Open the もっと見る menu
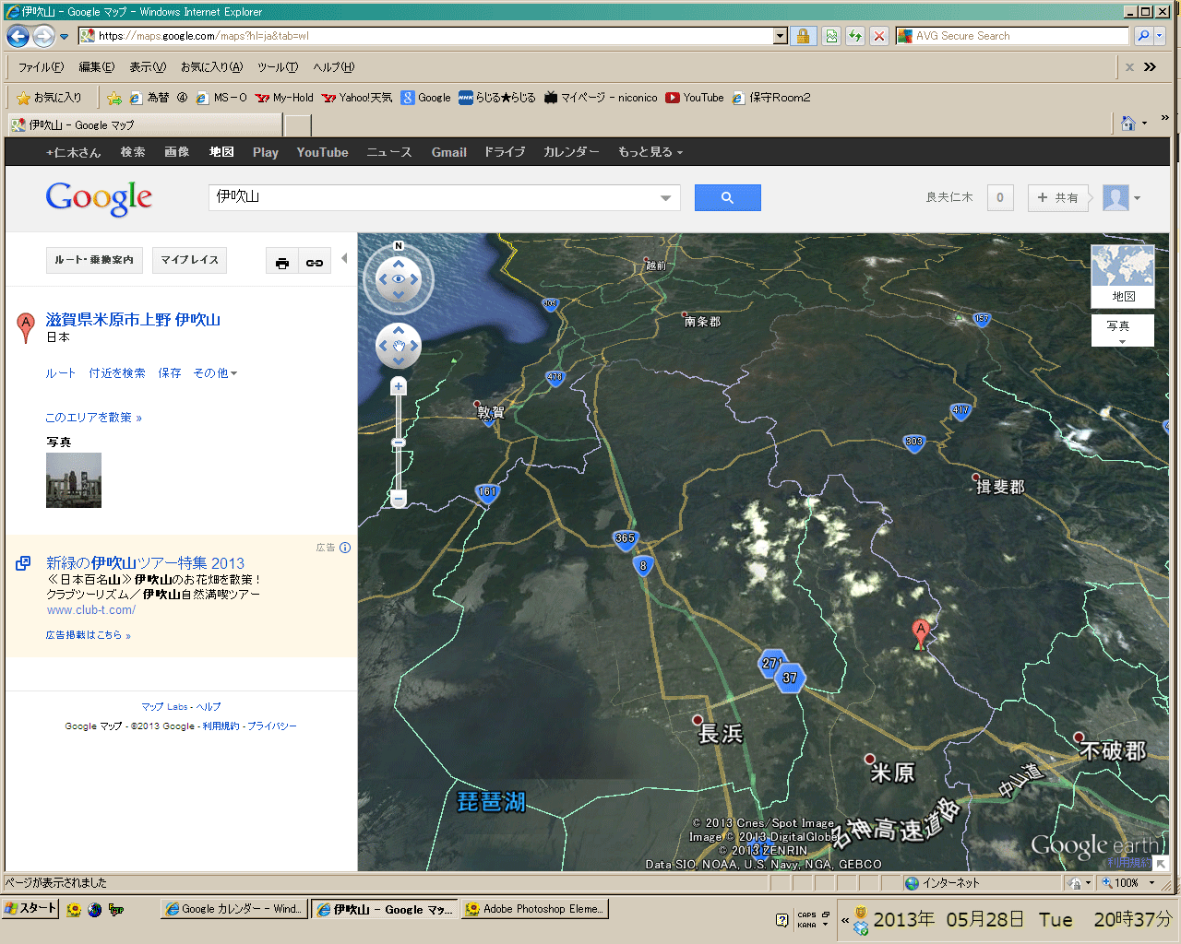1181x944 pixels. [x=650, y=152]
